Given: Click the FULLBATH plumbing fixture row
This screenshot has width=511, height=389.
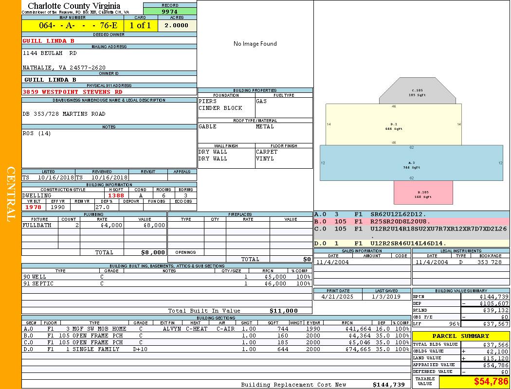Looking at the screenshot, I should pos(93,226).
